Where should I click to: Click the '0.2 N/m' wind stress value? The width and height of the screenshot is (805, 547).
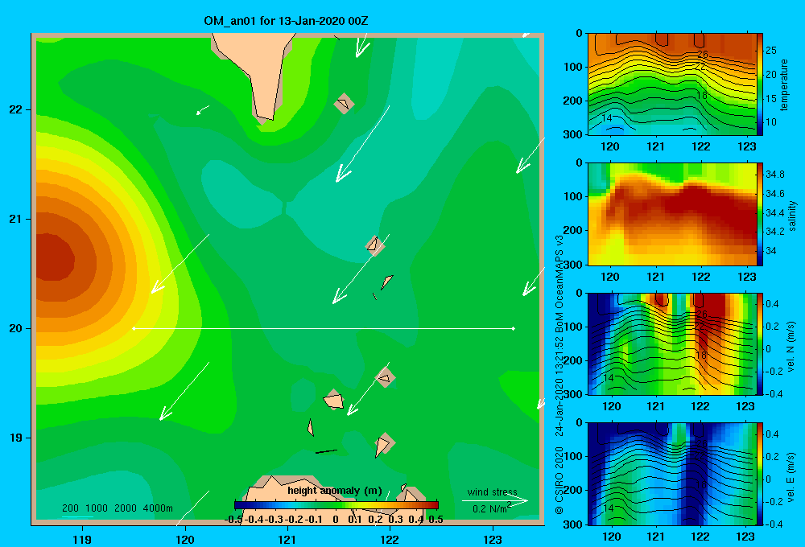coord(491,508)
